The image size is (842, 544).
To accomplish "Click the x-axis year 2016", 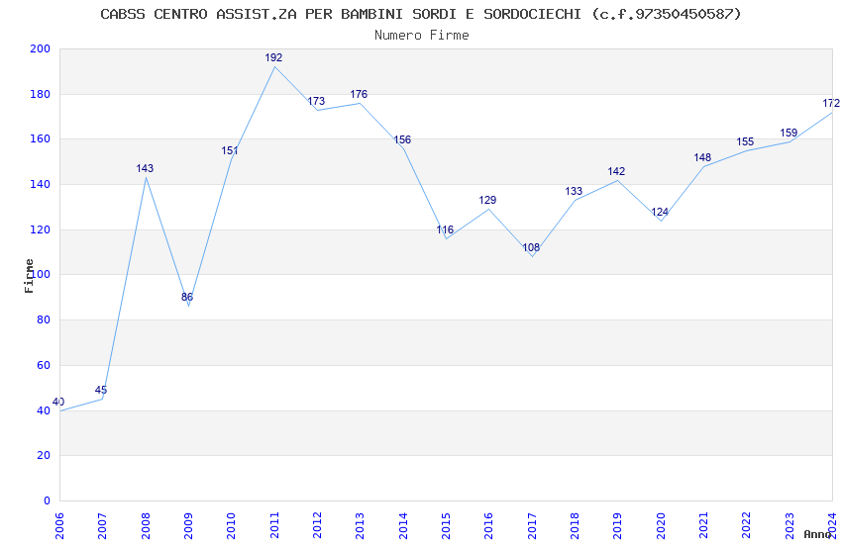I will (488, 526).
